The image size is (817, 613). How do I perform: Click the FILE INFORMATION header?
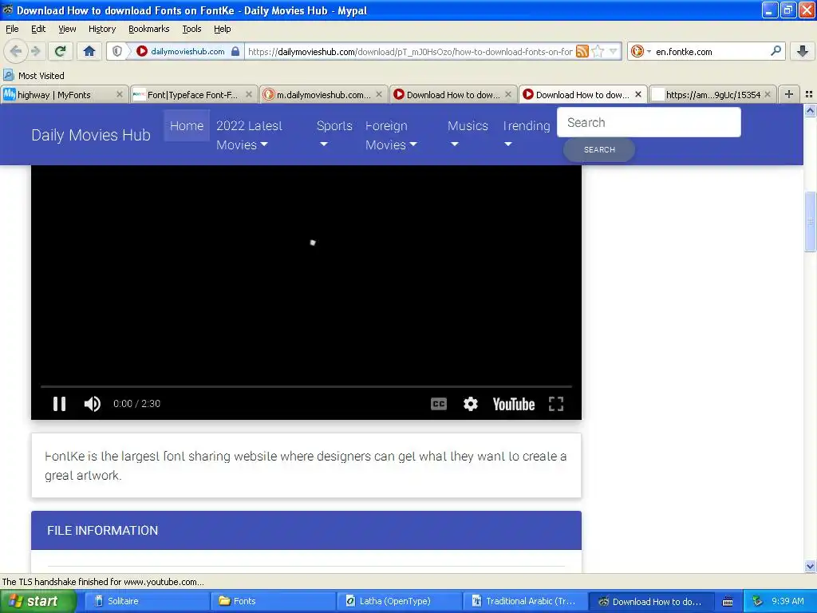tap(306, 530)
